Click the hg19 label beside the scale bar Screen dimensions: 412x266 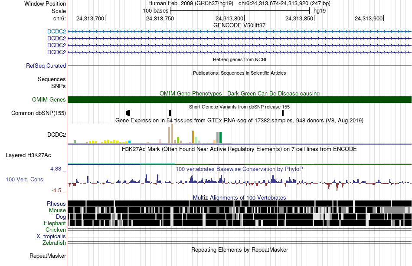tap(320, 11)
